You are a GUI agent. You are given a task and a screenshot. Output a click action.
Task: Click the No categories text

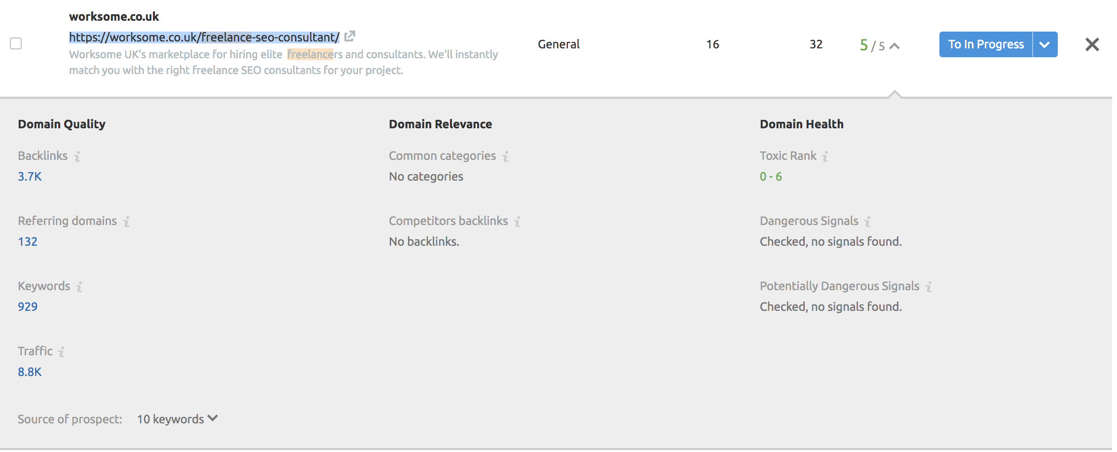pyautogui.click(x=426, y=177)
